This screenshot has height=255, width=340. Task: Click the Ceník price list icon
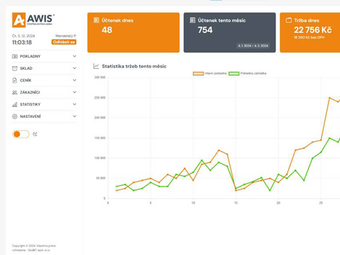[15, 80]
